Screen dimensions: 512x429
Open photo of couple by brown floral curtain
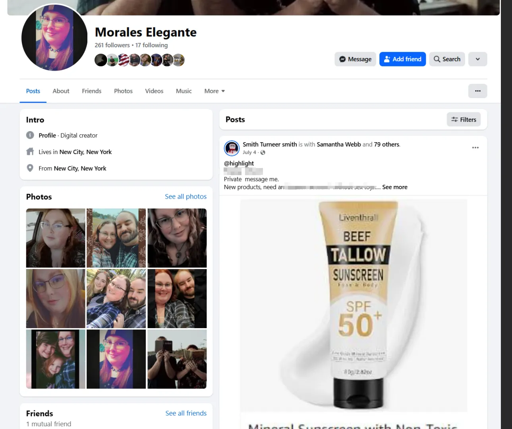pos(116,238)
